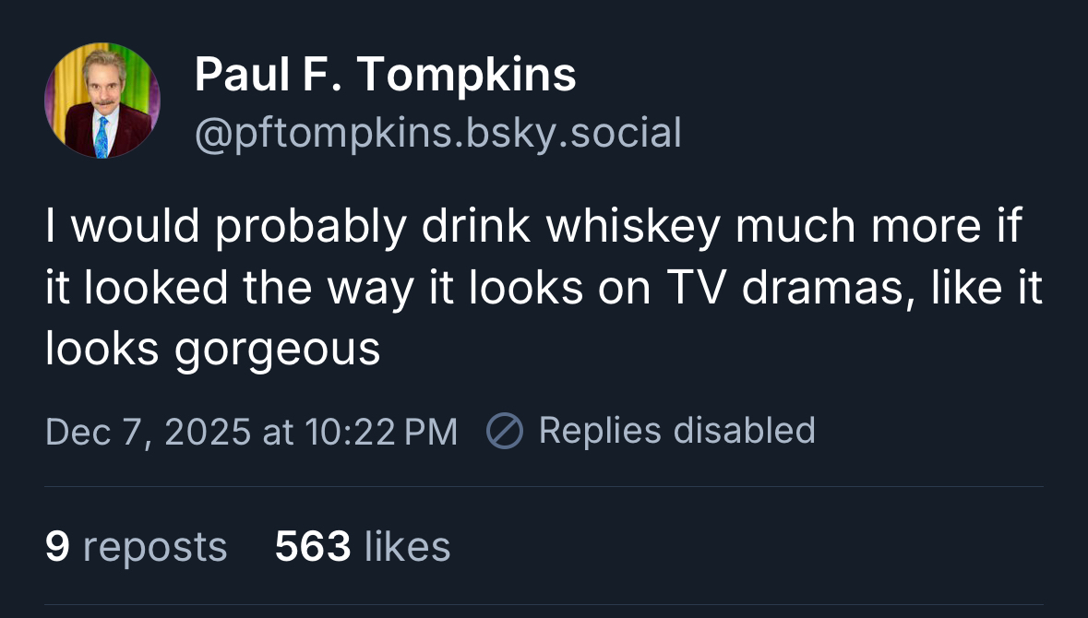1088x618 pixels.
Task: Click the word "disabled" beside the slash icon
Action: coord(744,431)
